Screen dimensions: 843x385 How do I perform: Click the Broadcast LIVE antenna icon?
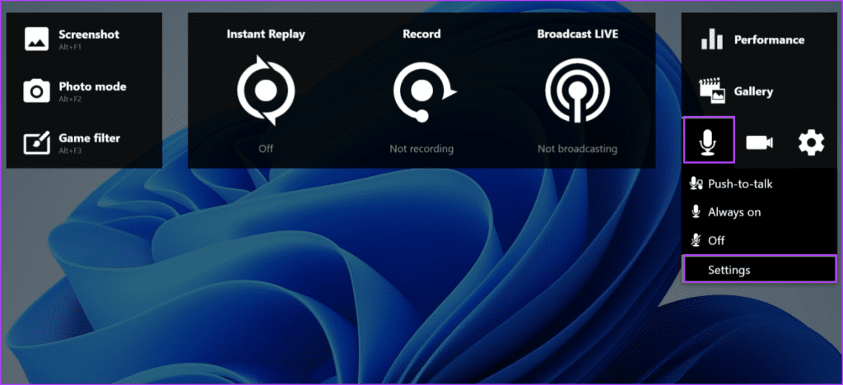[577, 90]
